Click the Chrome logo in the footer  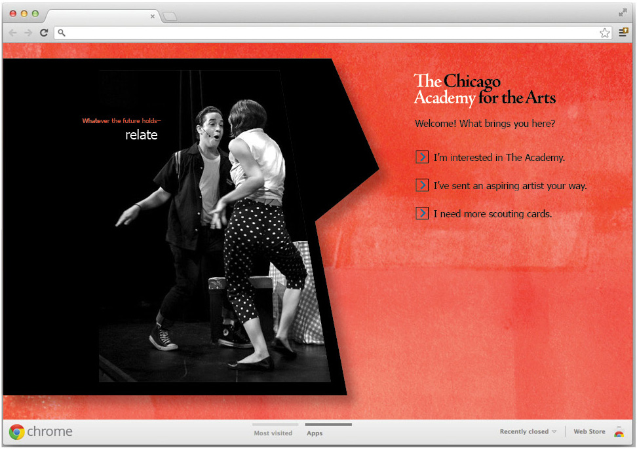[x=41, y=431]
